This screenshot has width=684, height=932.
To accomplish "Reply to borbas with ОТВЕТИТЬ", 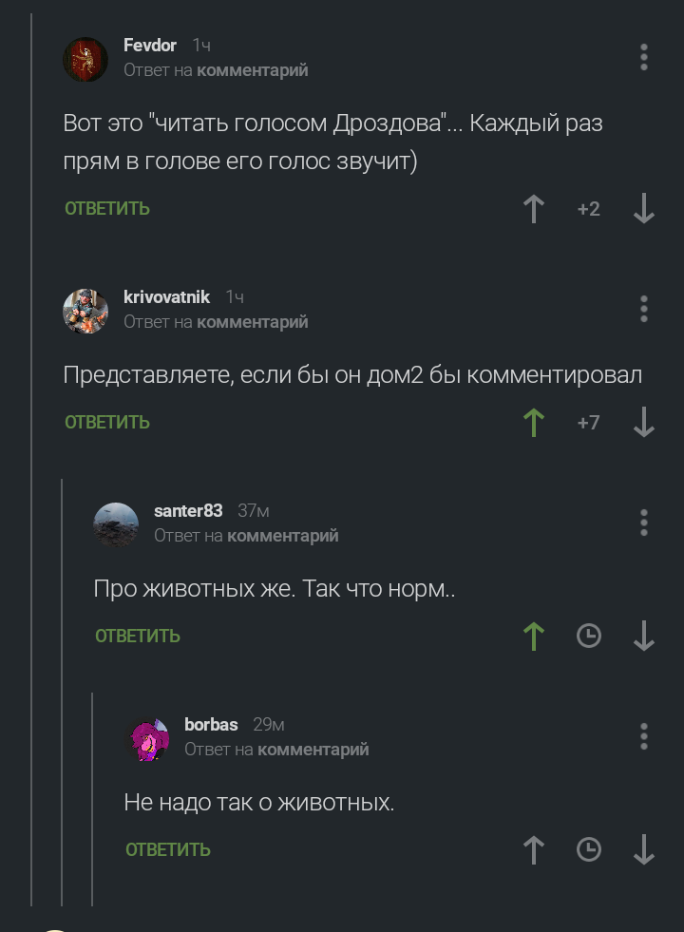I will coord(168,850).
